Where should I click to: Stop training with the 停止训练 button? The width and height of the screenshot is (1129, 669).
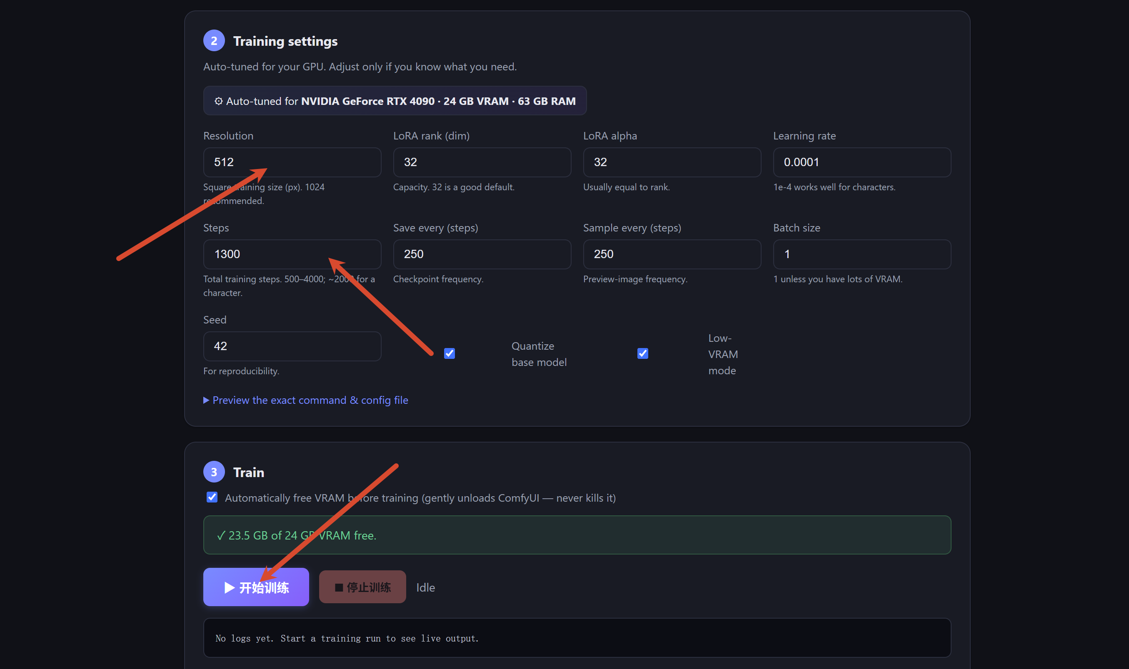[x=362, y=587]
